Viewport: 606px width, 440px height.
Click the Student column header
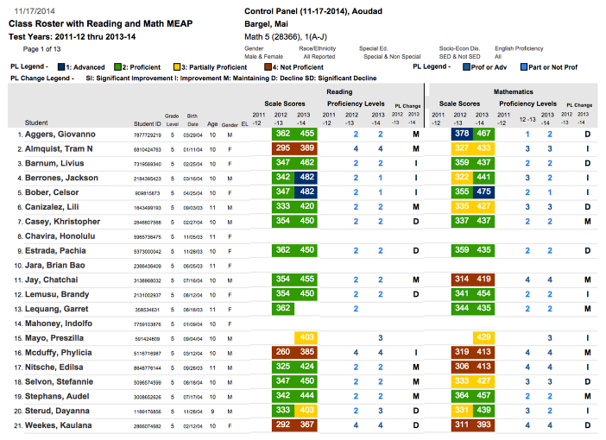[x=36, y=123]
